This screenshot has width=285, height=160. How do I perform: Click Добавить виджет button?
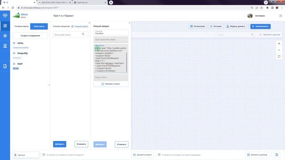pyautogui.click(x=142, y=155)
